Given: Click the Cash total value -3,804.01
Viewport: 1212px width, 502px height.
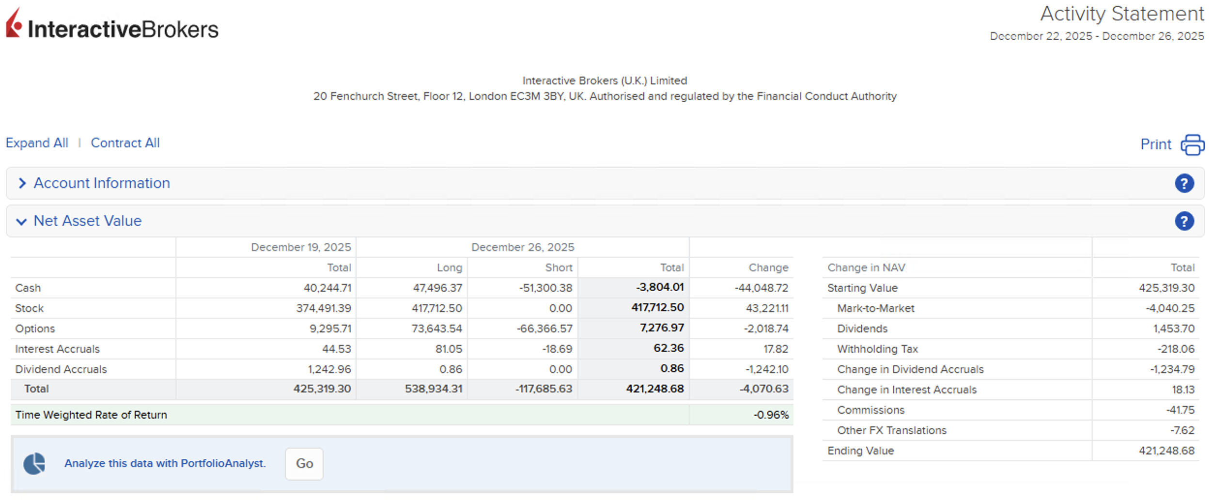Looking at the screenshot, I should [x=659, y=287].
